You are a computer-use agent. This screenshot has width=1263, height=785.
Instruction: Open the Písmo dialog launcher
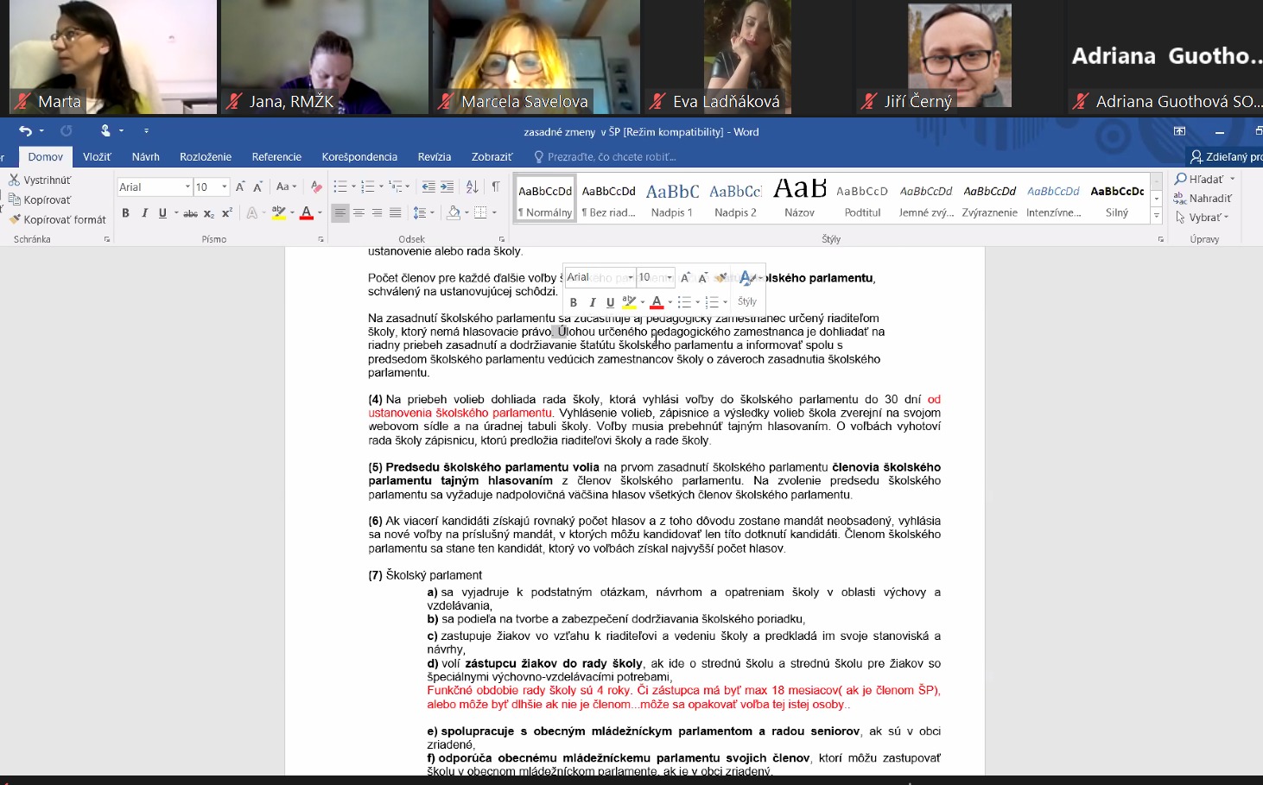pos(321,239)
